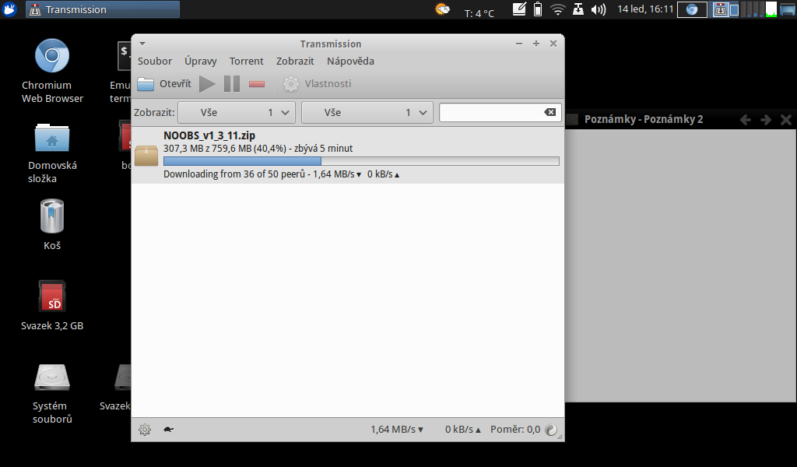Open torrent Vlastnosti properties

pyautogui.click(x=318, y=84)
